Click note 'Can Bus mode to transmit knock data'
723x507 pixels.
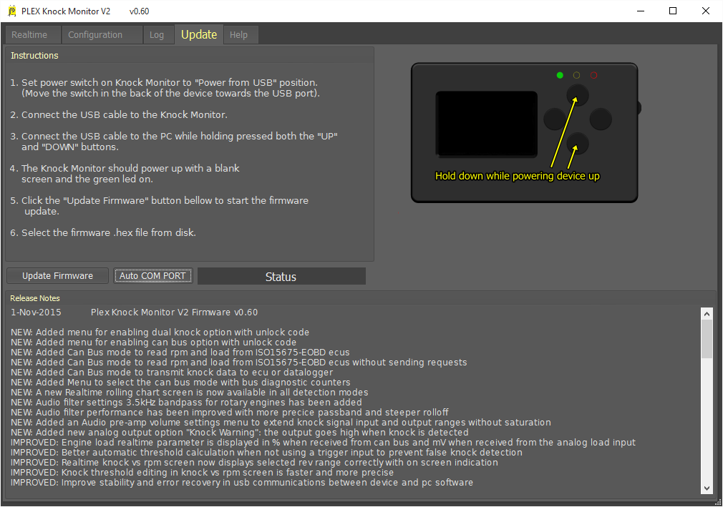[x=172, y=373]
